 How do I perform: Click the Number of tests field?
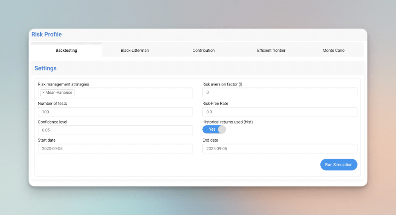[115, 112]
